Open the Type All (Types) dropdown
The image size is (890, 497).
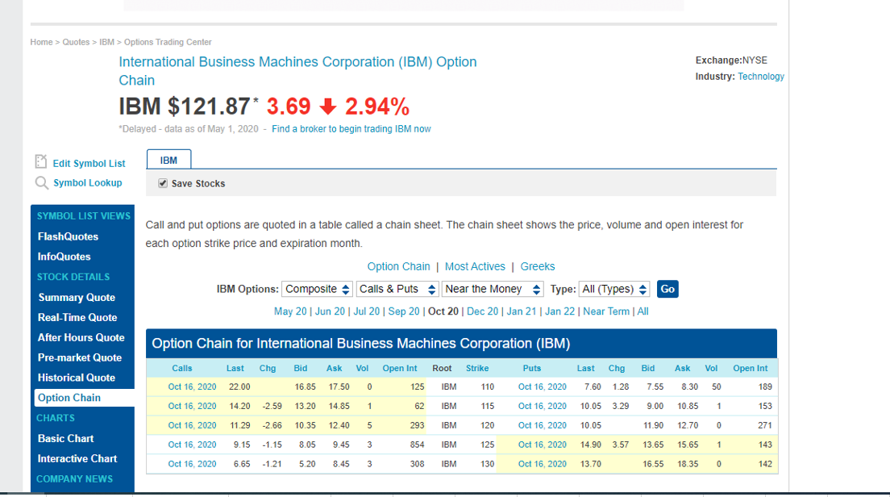pyautogui.click(x=613, y=289)
